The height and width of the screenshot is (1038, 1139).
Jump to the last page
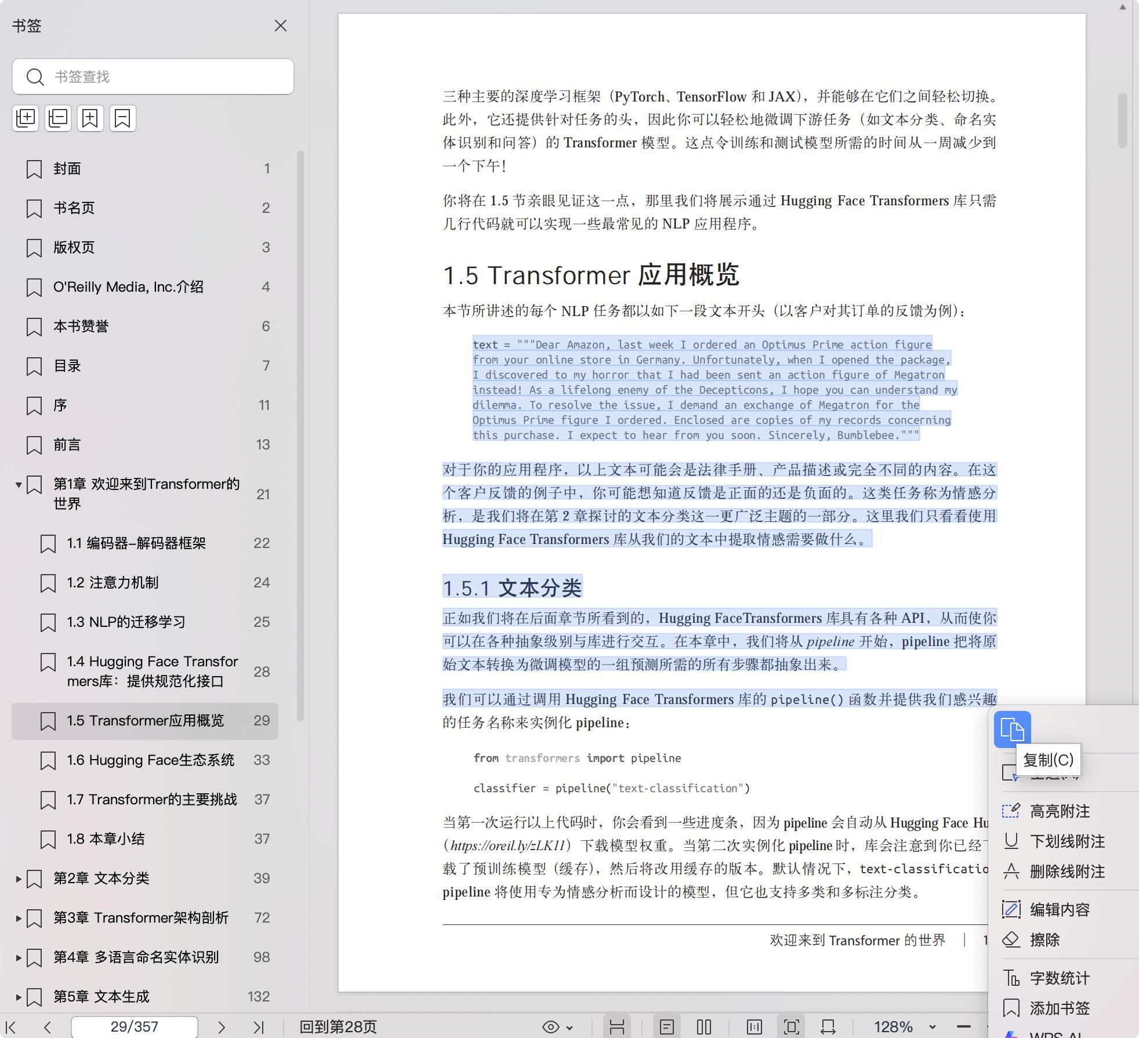pos(259,1027)
